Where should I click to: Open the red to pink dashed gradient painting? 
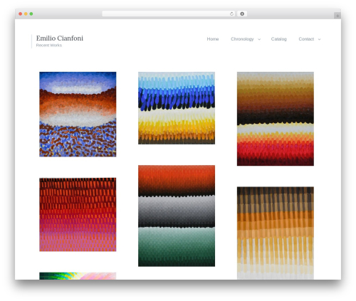[78, 214]
